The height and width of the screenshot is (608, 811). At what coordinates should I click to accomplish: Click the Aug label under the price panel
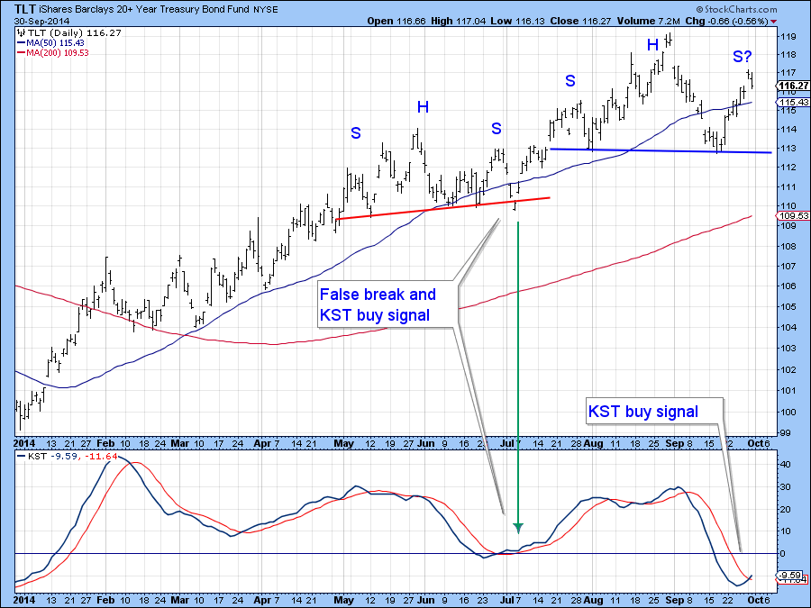(595, 443)
